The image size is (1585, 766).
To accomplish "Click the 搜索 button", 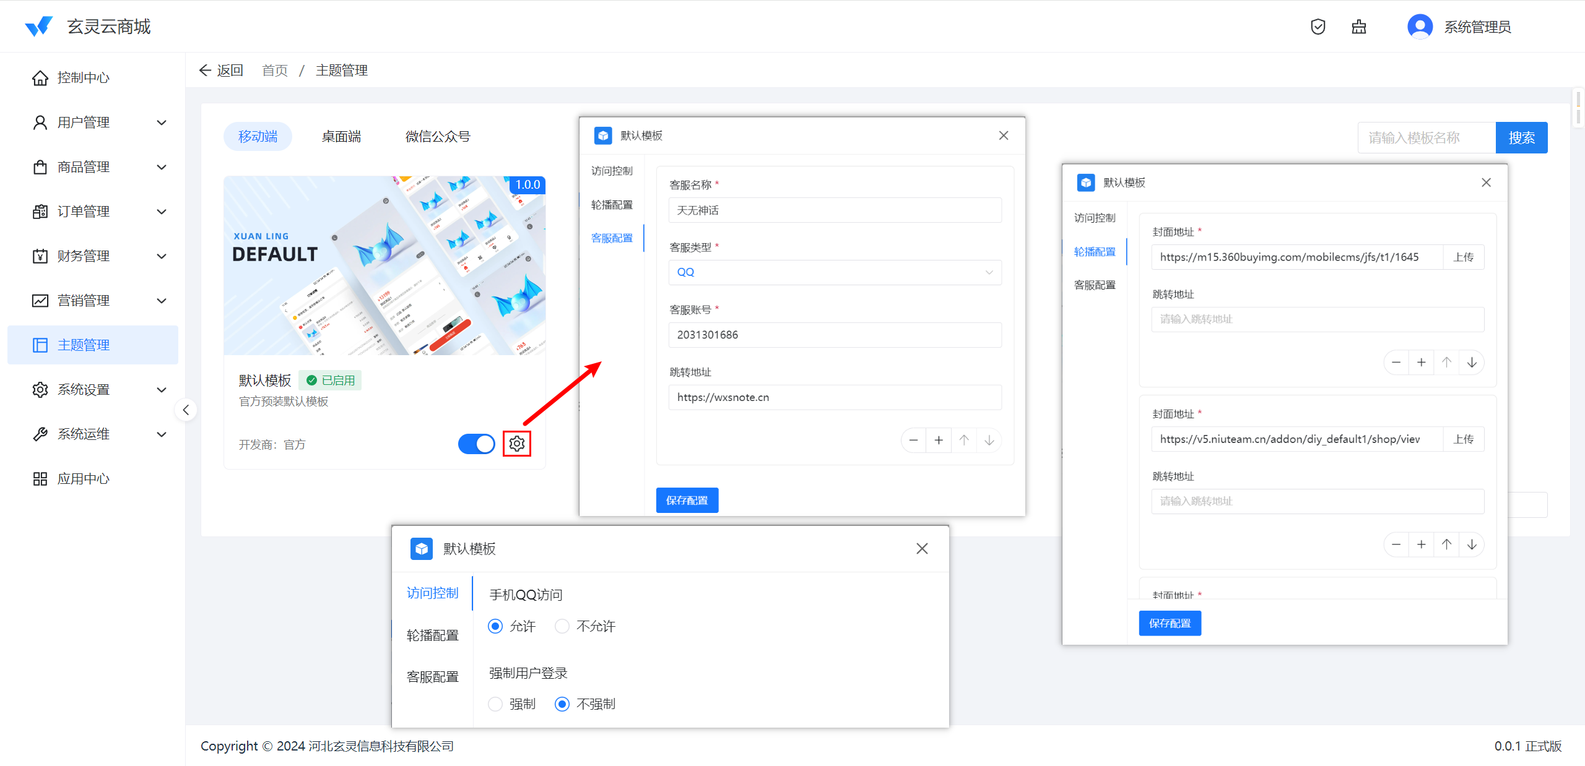I will (1521, 137).
